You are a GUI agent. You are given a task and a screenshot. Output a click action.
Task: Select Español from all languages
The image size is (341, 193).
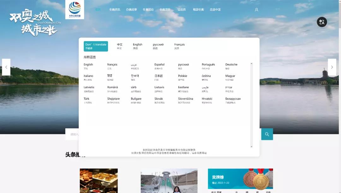tap(159, 66)
